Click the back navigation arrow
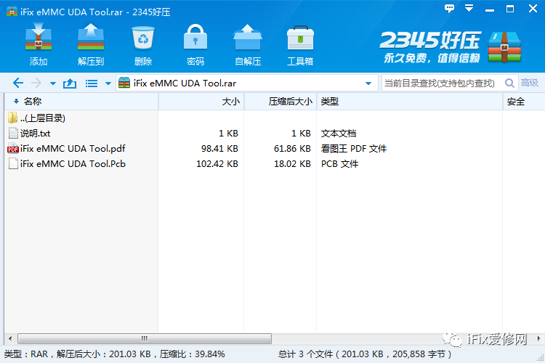 tap(18, 83)
